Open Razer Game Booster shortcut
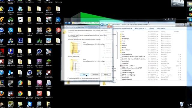The width and height of the screenshot is (192, 108). 11,21
